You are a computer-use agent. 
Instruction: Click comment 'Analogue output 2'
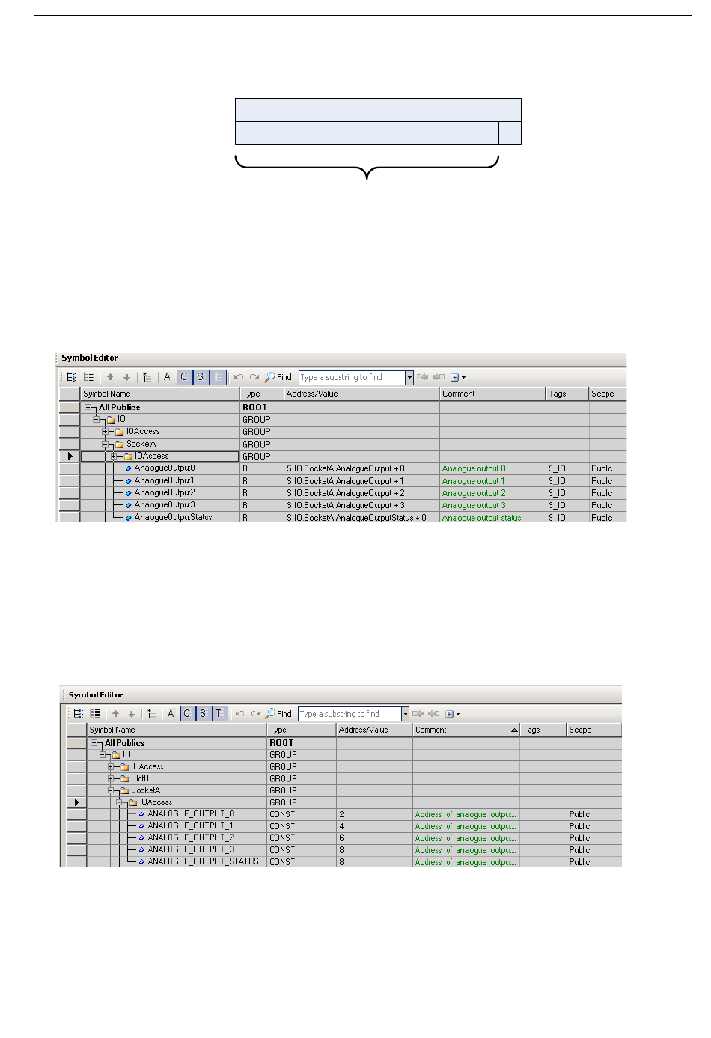474,493
